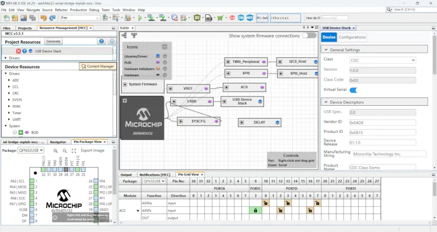This screenshot has width=437, height=232.
Task: Click Read Device Memory upload icon
Action: (x=163, y=18)
